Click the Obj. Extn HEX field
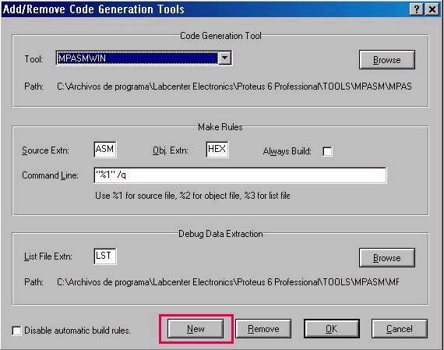444x350 pixels. pyautogui.click(x=217, y=150)
